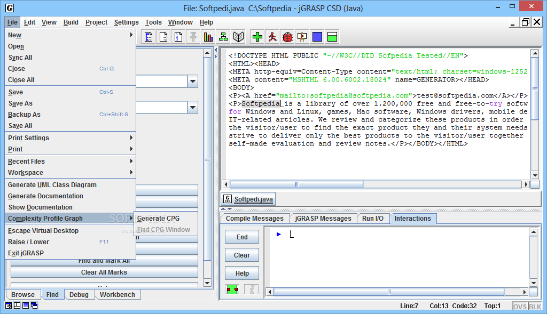Expand the Recent Files submenu
Screen dimensions: 547x314
[70, 161]
